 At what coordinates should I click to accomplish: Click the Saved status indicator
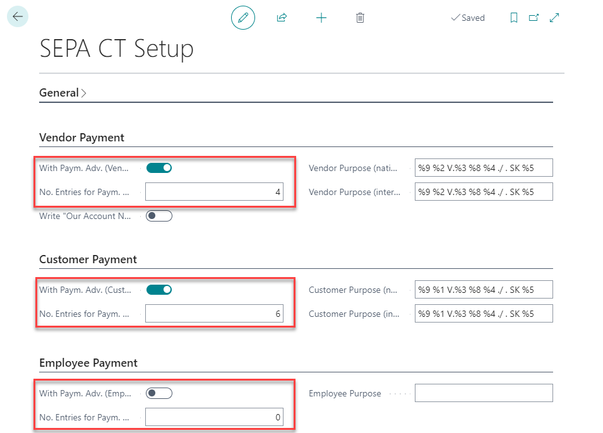[x=468, y=18]
